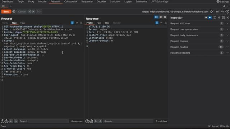Image resolution: width=230 pixels, height=129 pixels.
Task: Open the forward history dropdown arrow
Action: [41, 11]
